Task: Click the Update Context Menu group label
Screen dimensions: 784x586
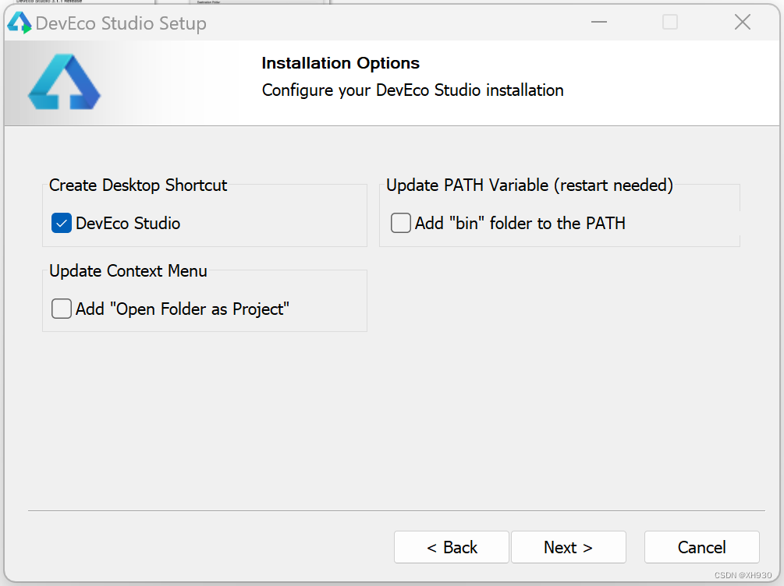Action: point(128,271)
